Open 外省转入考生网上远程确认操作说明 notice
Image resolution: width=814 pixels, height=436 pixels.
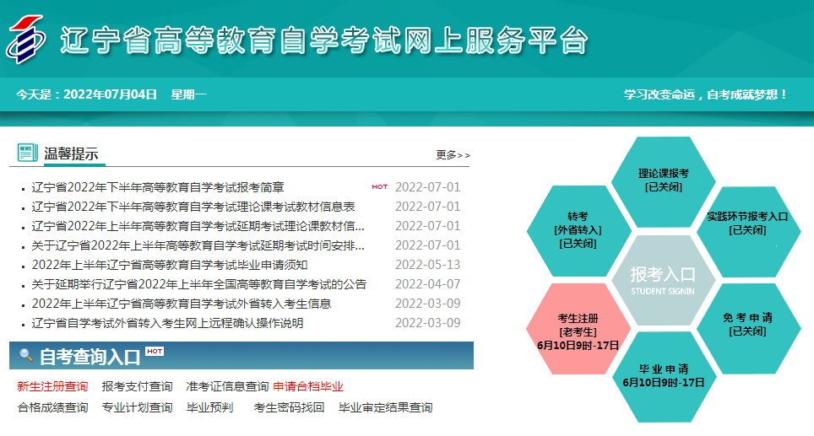[167, 323]
